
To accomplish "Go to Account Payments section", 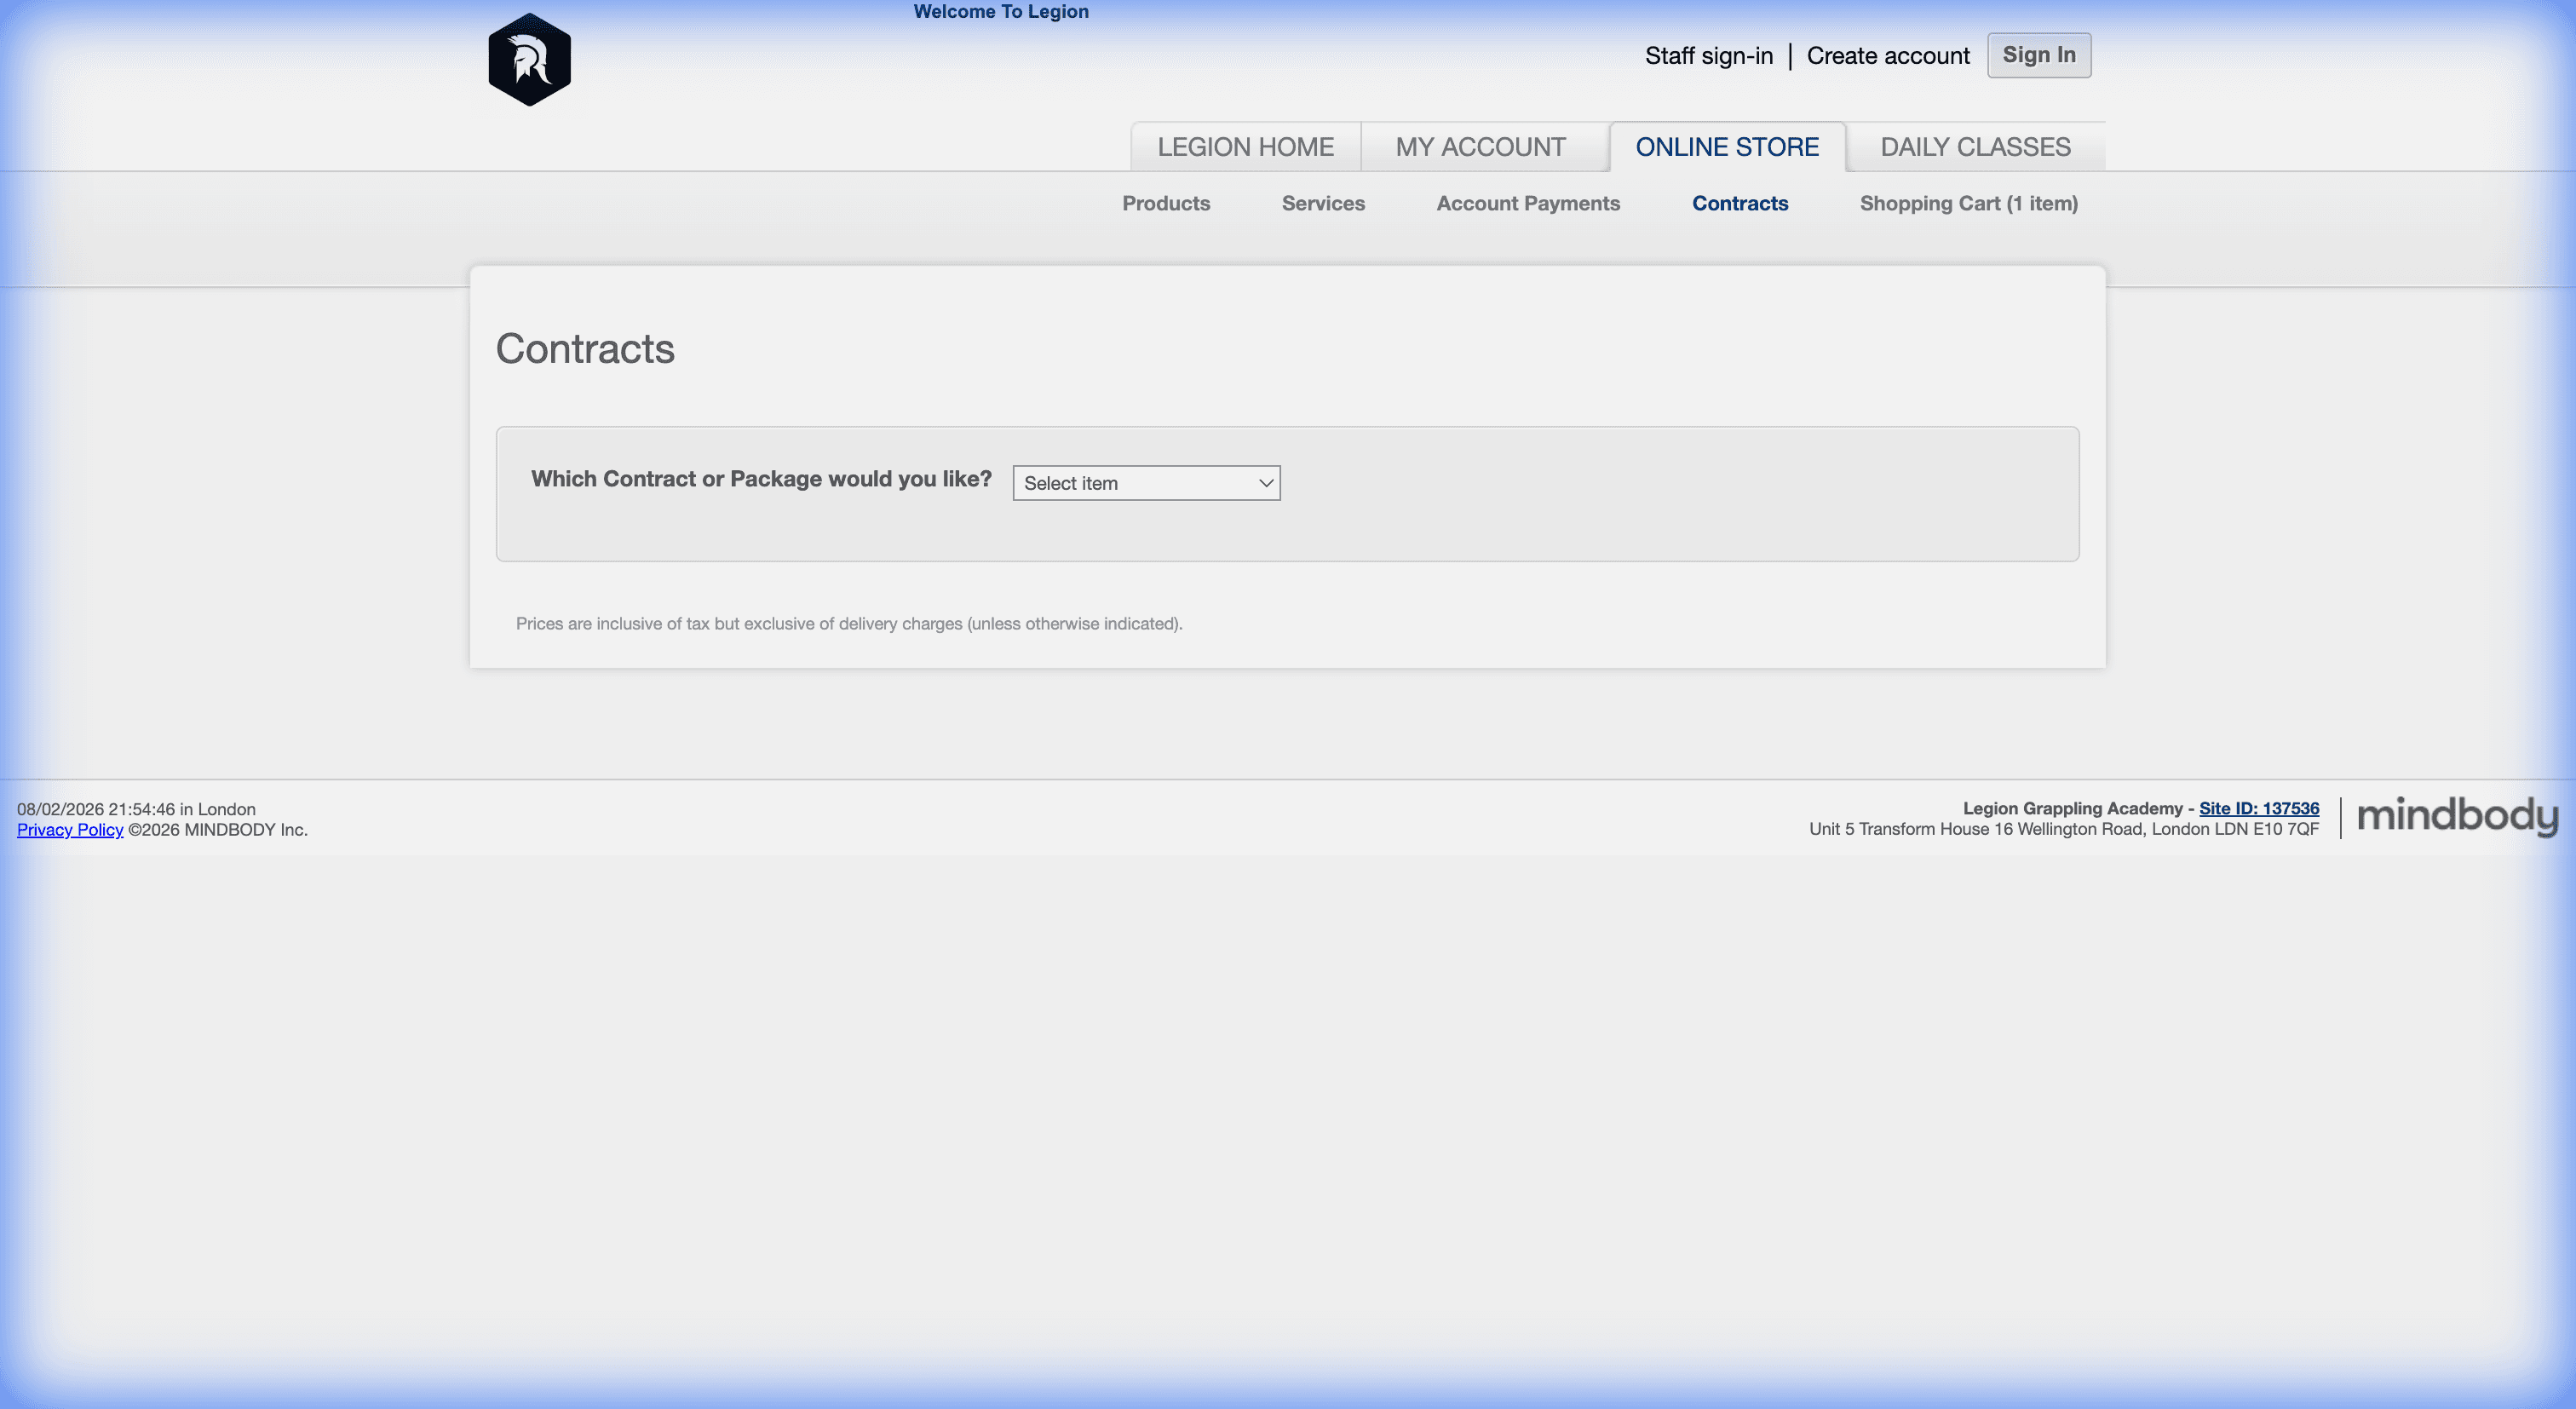I will coord(1527,203).
